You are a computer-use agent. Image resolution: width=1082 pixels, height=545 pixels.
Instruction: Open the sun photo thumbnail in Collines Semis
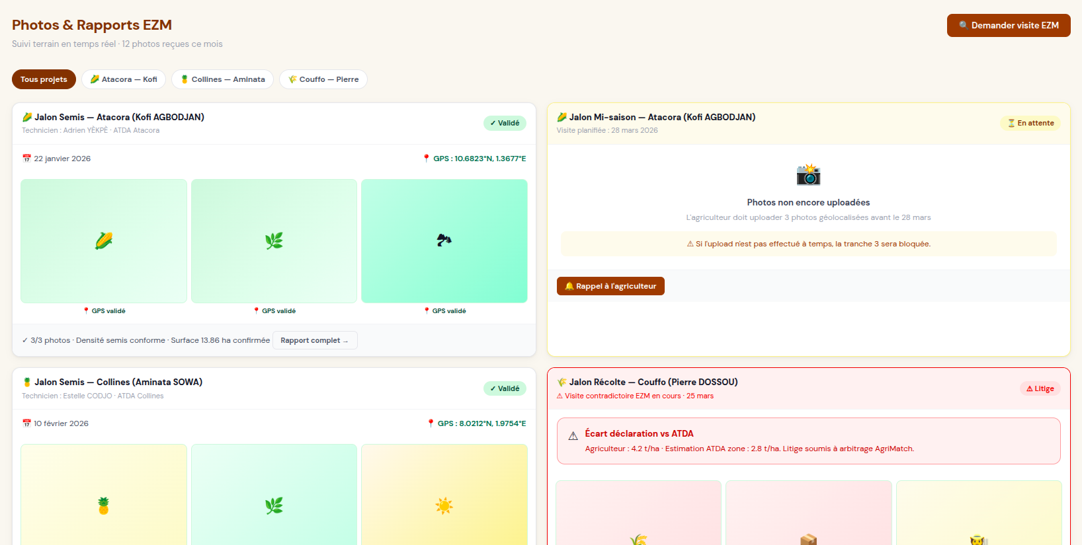[x=444, y=495]
